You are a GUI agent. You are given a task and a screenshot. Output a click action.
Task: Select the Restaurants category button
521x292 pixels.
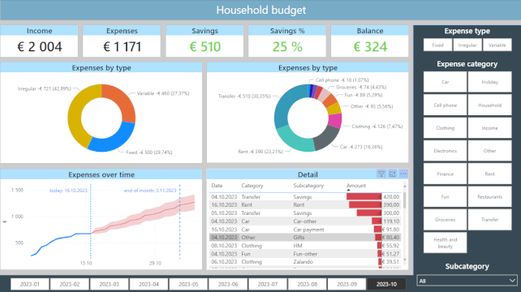tap(490, 196)
